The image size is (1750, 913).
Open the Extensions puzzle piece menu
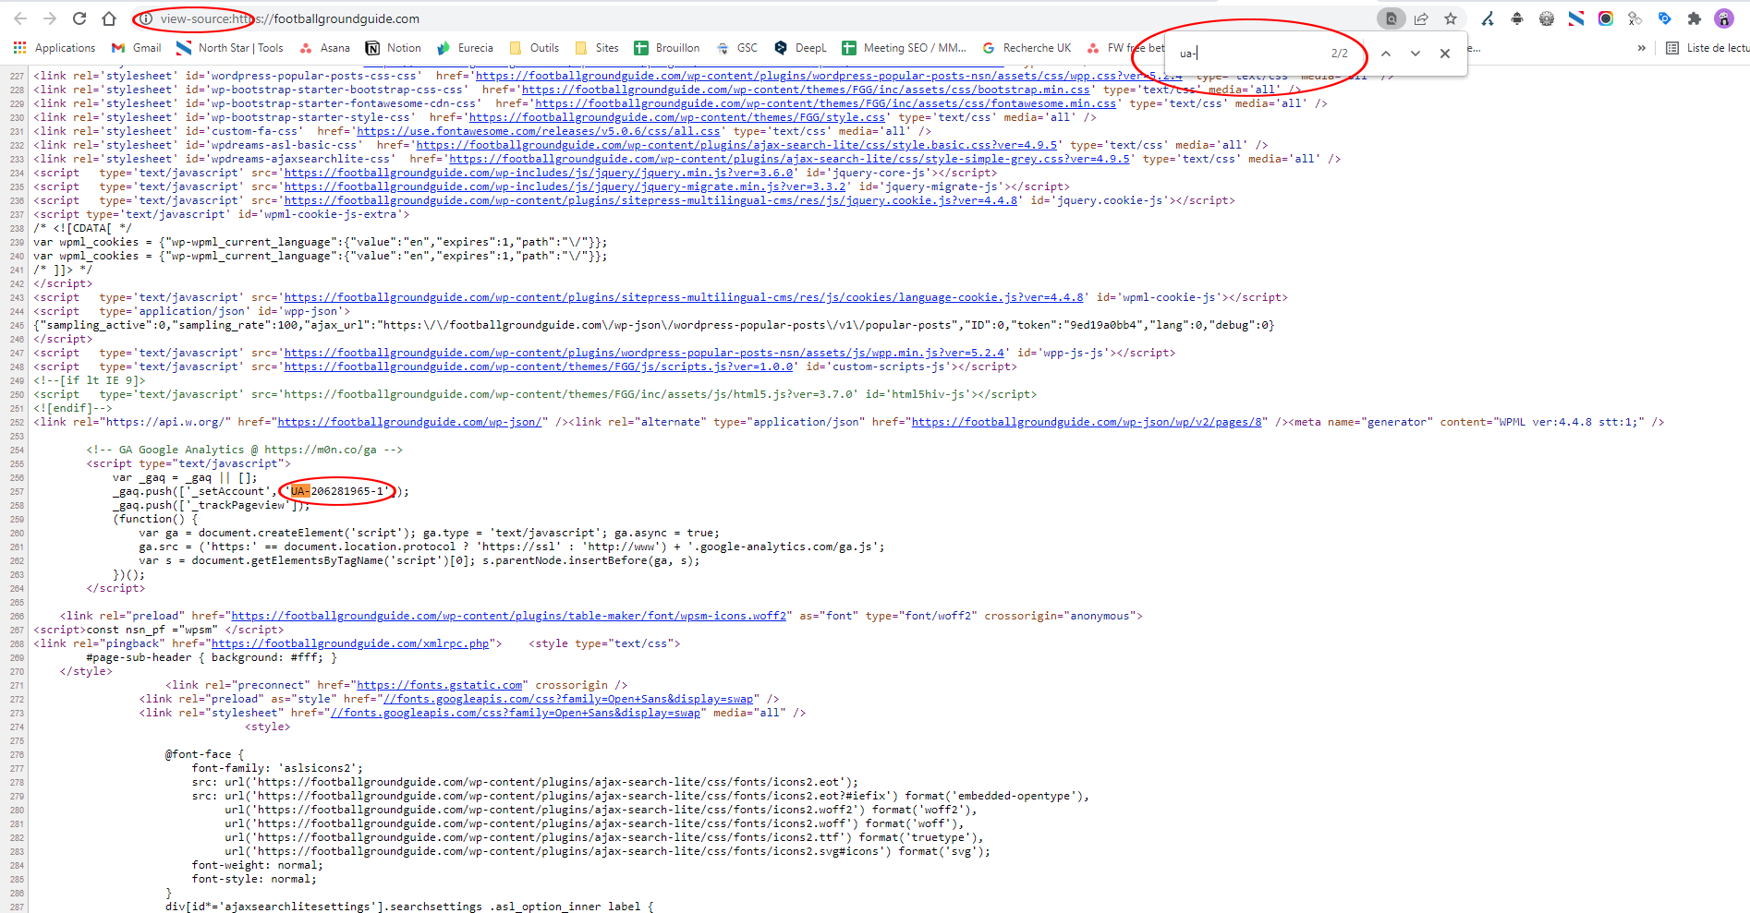1694,18
